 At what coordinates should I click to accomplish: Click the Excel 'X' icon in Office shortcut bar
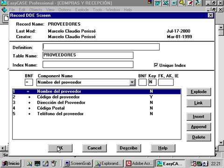point(166,3)
